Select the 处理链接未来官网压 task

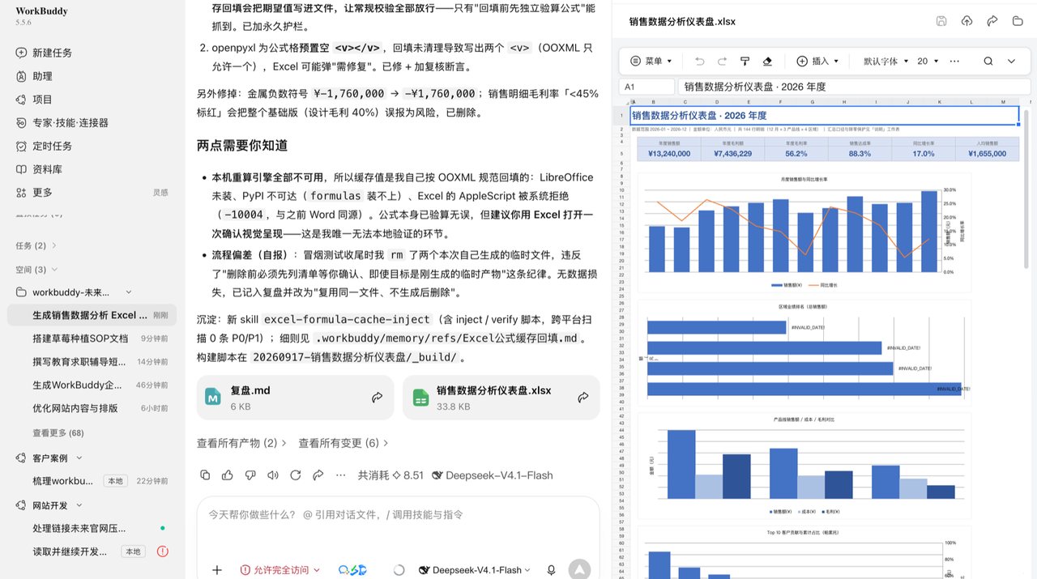92,528
